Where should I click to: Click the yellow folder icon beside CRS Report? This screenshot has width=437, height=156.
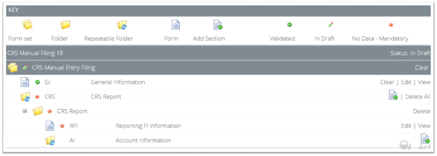click(37, 112)
